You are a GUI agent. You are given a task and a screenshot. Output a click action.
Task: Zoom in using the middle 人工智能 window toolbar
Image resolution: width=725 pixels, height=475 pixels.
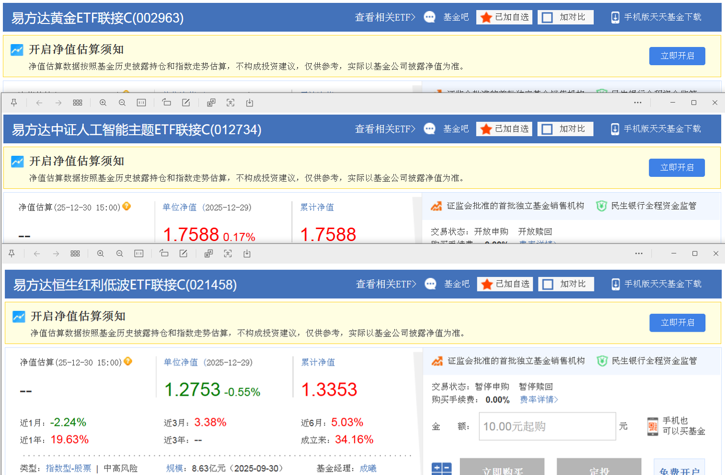103,103
